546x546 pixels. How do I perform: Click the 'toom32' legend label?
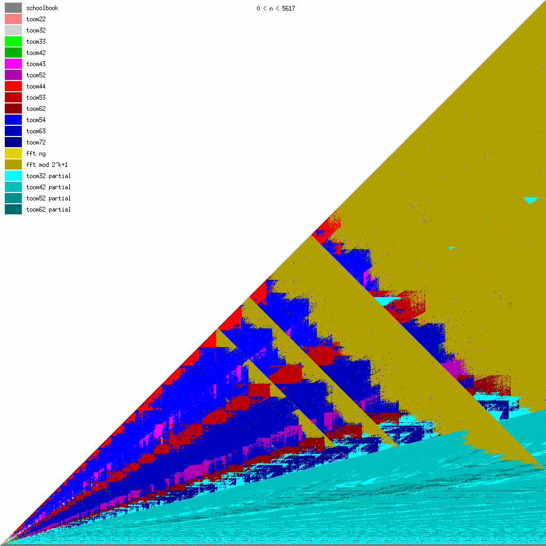click(x=36, y=30)
